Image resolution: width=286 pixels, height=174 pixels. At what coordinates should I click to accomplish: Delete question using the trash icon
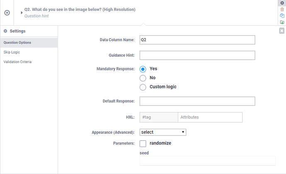coord(282,9)
